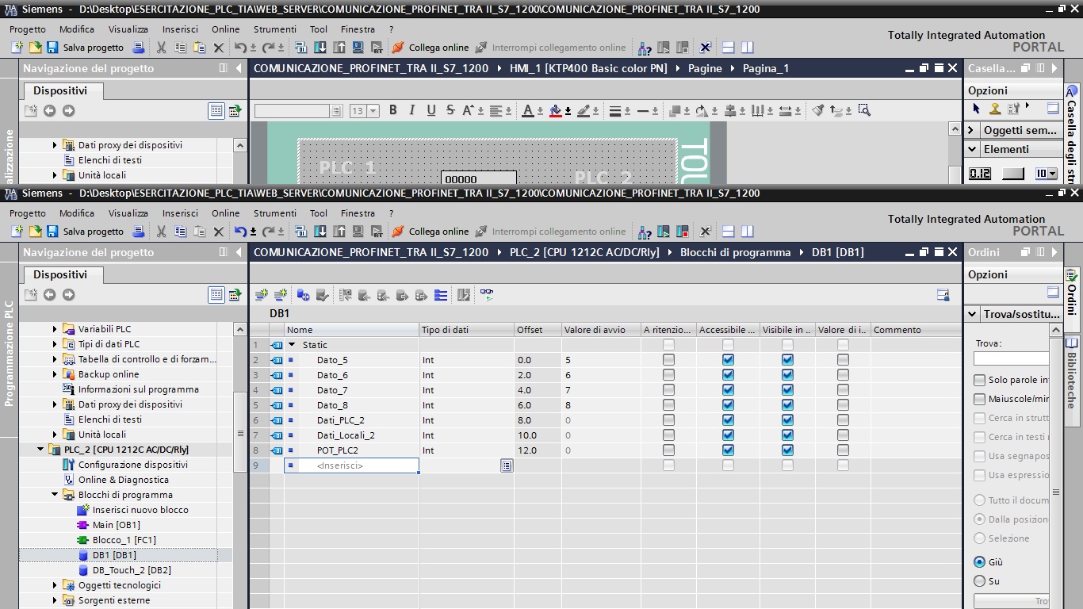
Task: Click the delete X icon in lower window toolbar
Action: click(219, 232)
